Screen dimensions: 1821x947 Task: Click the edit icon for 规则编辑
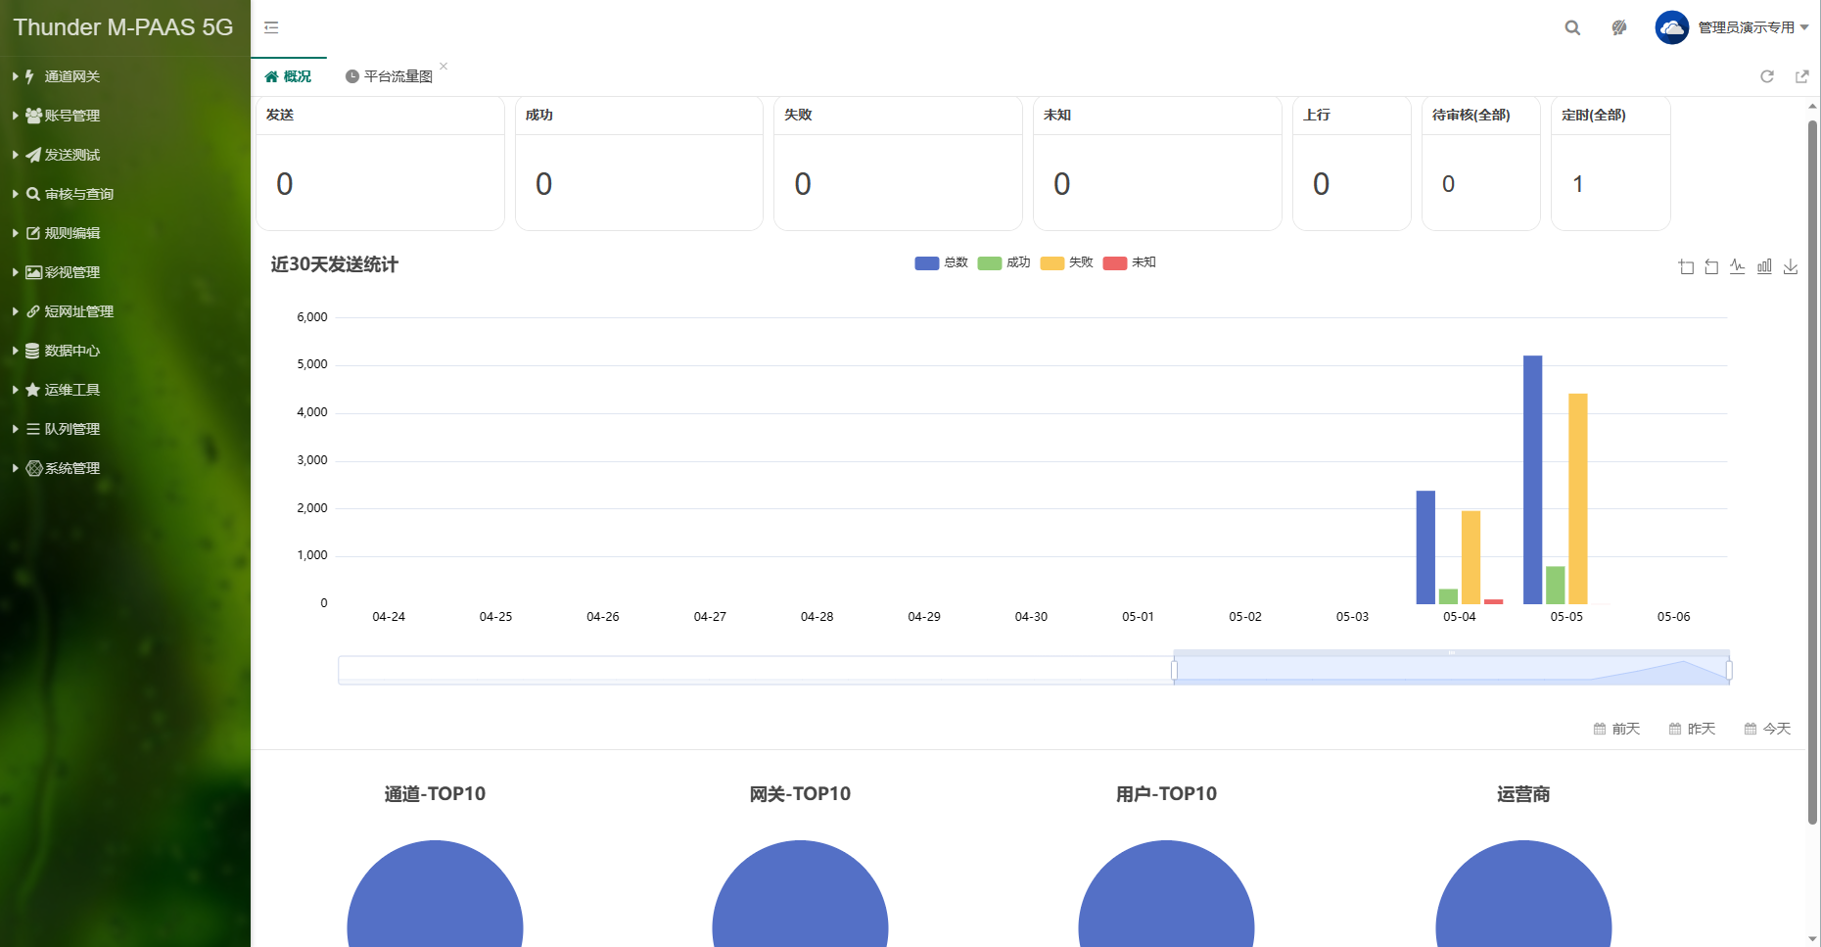(33, 233)
